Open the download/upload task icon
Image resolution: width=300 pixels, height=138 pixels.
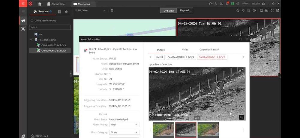216,4
